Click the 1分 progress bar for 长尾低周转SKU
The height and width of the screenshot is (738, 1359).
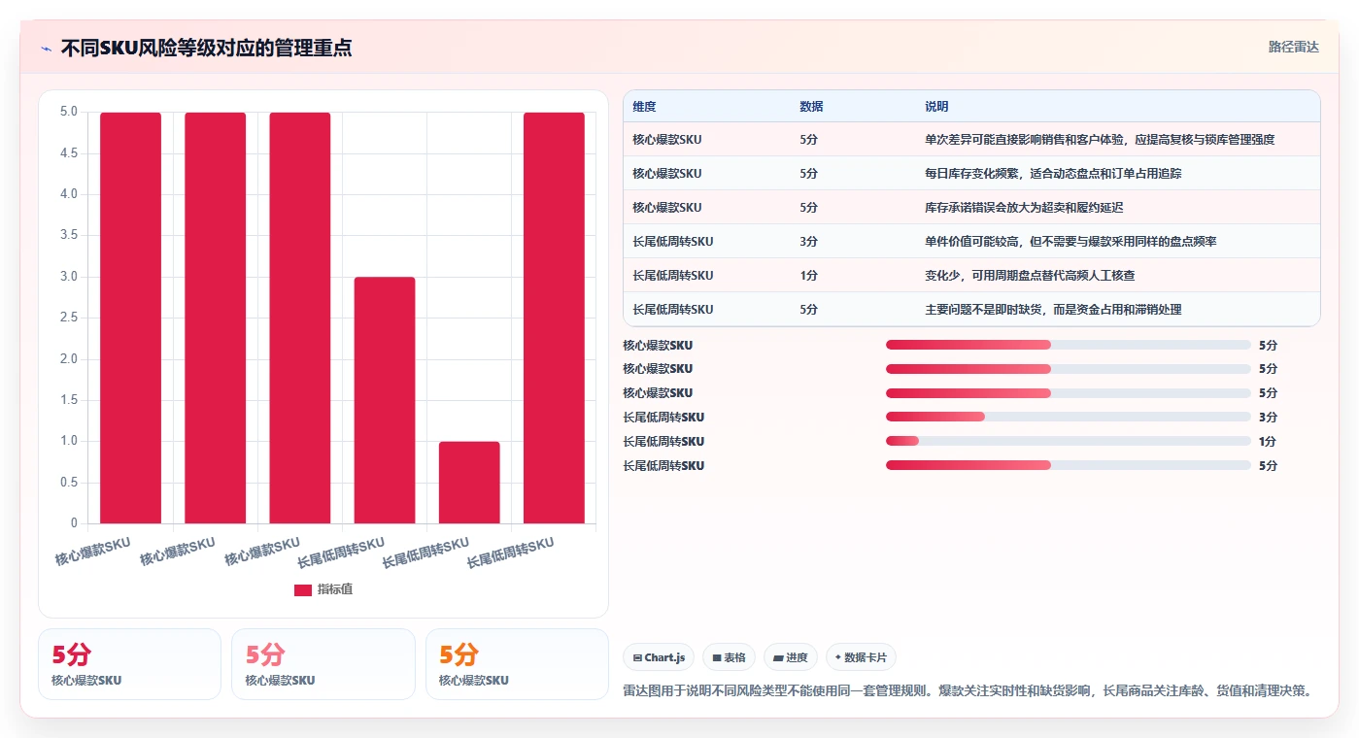tap(1068, 442)
